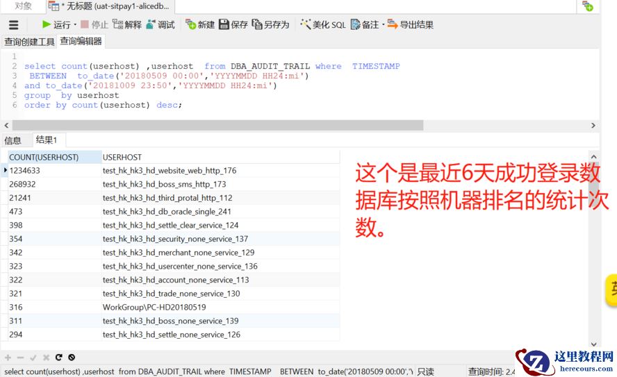Click the 调试 debug button
The height and width of the screenshot is (377, 617).
(160, 25)
